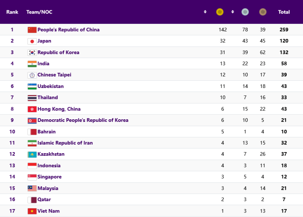Screen dimensions: 303x217
Task: Open the India team link
Action: [43, 63]
